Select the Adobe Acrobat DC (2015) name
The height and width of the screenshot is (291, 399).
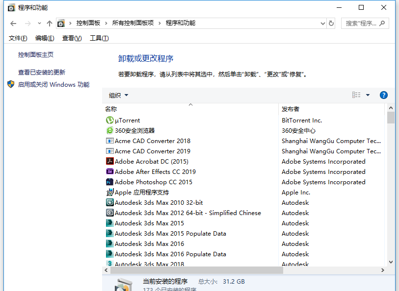pyautogui.click(x=152, y=162)
